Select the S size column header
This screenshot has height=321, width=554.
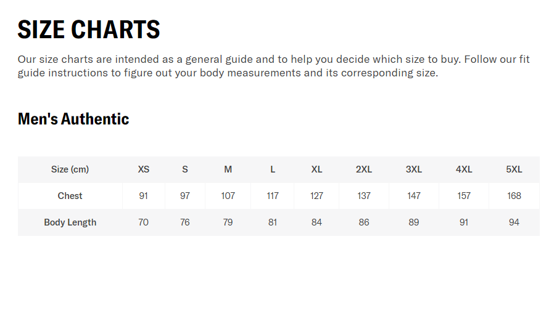(185, 169)
